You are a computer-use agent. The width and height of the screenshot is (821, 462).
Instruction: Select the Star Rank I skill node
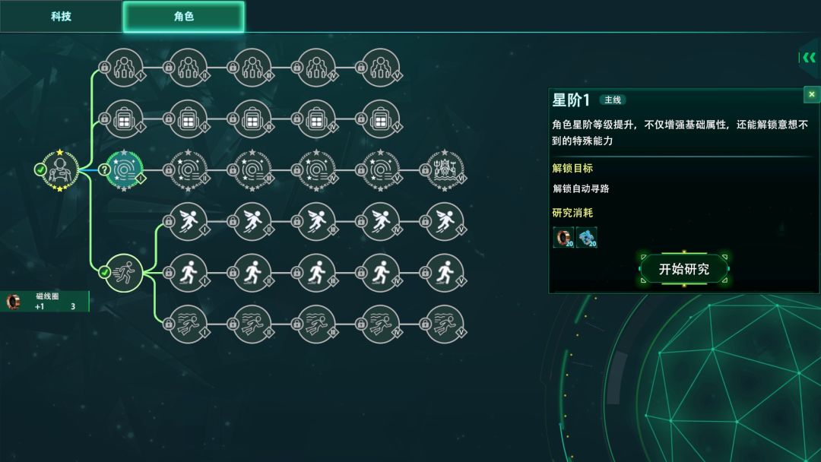click(124, 170)
